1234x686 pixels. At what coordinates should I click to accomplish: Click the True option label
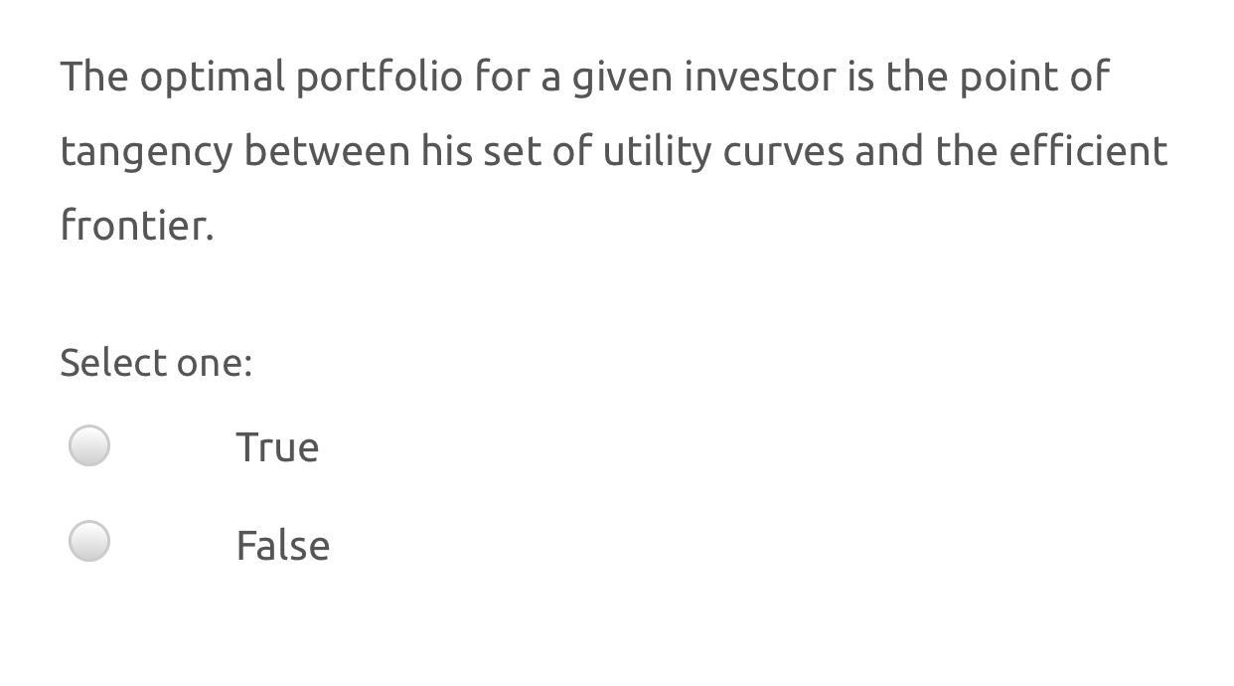coord(278,446)
